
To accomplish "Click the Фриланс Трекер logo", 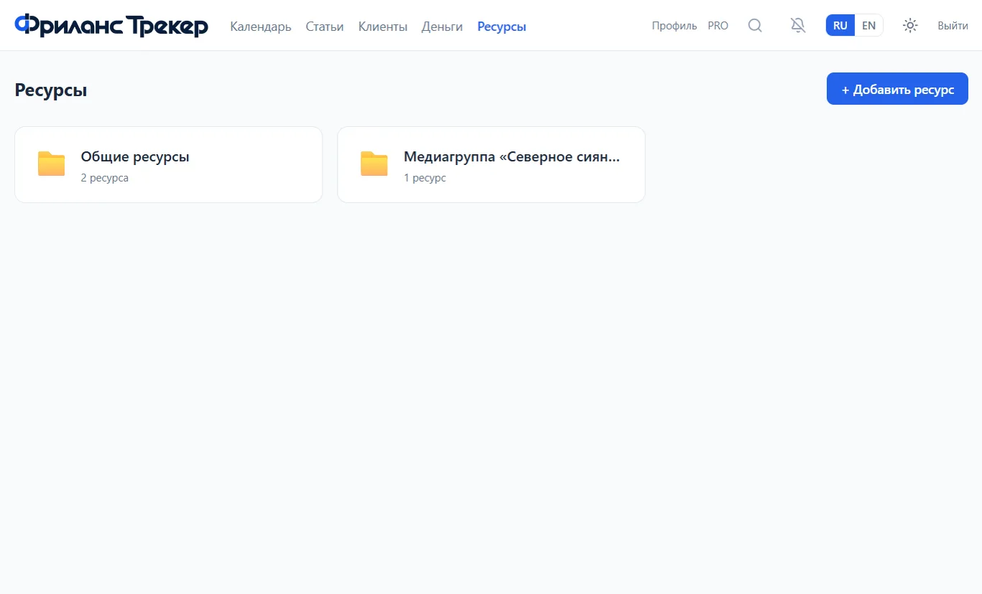I will 111,26.
